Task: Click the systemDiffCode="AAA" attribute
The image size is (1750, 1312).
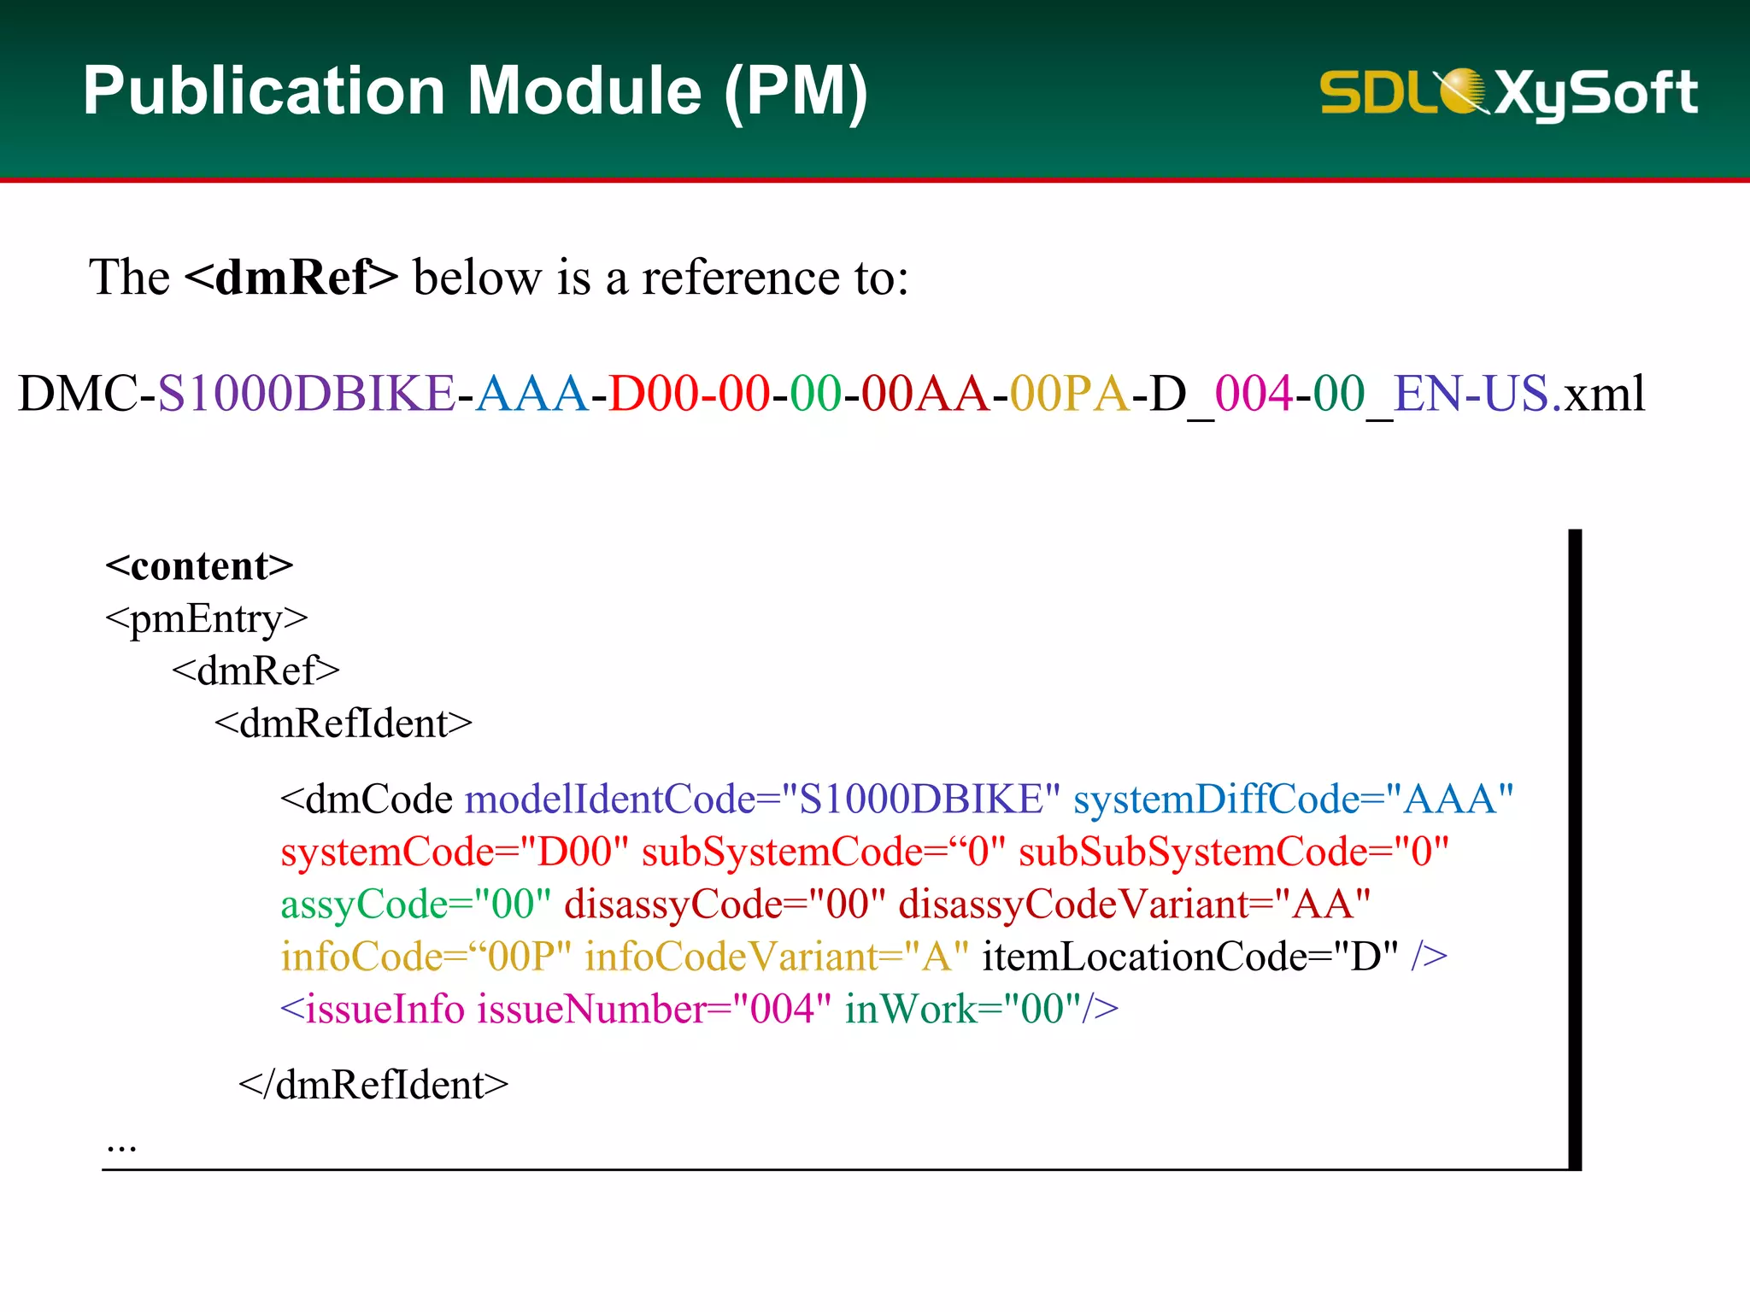Action: (1294, 799)
